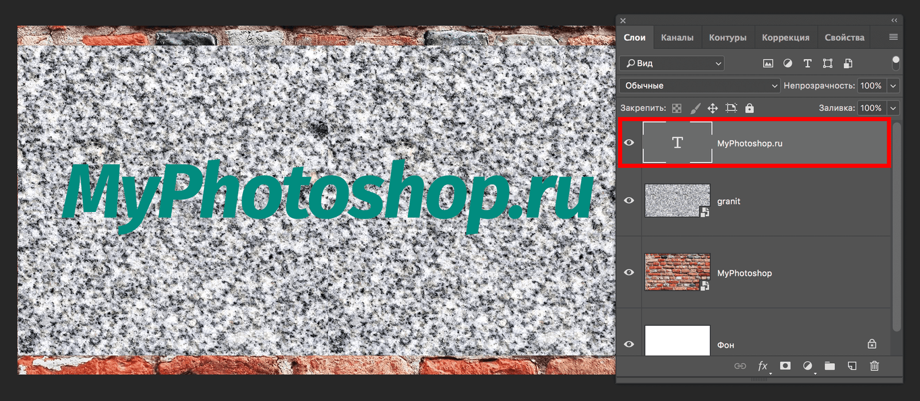Create a new layer group folder
This screenshot has width=920, height=401.
(830, 366)
